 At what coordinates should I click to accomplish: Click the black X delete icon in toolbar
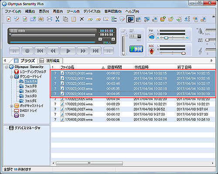[x=82, y=19]
